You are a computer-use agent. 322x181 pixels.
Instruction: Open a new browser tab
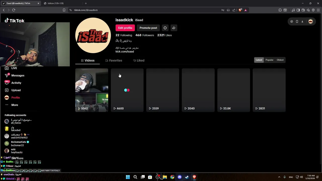pos(86,3)
